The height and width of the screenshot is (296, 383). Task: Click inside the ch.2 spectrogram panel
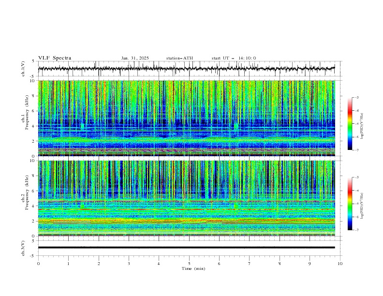click(x=186, y=198)
